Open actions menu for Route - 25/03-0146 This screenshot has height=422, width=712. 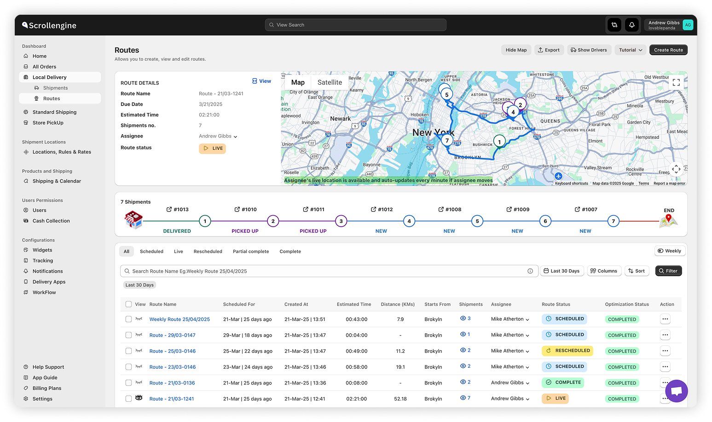[665, 351]
